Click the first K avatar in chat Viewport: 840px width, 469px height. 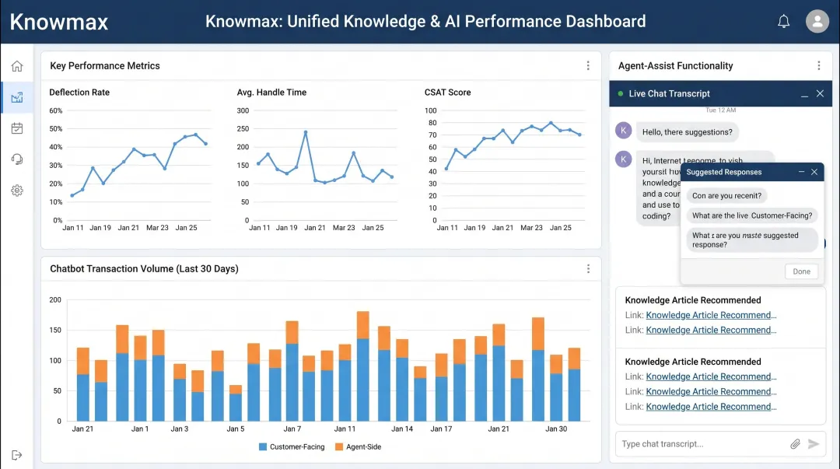click(624, 130)
